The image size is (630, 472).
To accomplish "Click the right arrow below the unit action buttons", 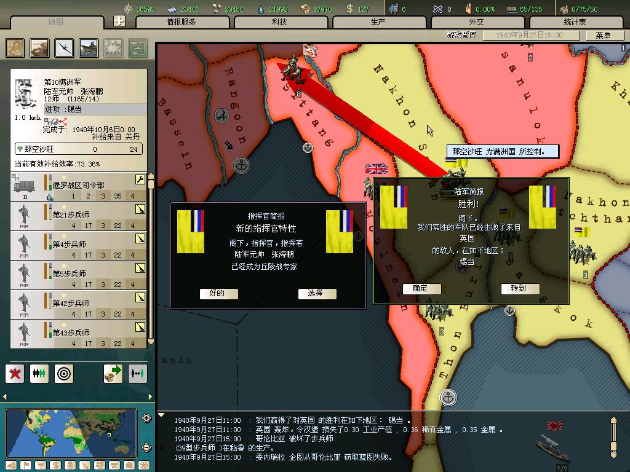I will click(x=150, y=396).
